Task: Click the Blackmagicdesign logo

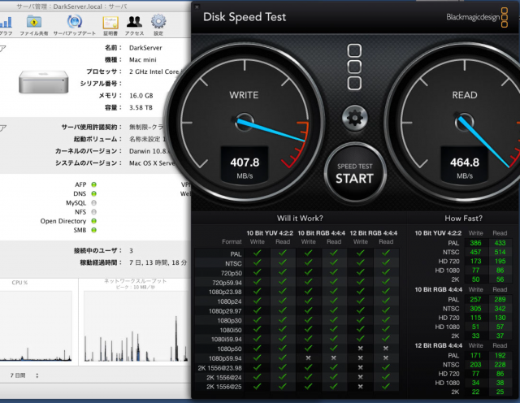Action: (477, 17)
